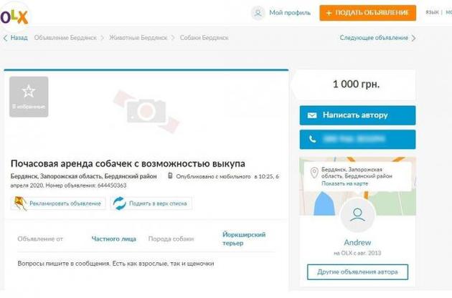Screen dimensions: 452x298
Task: Click на OLX с авг. 2013 text
Action: [x=357, y=253]
